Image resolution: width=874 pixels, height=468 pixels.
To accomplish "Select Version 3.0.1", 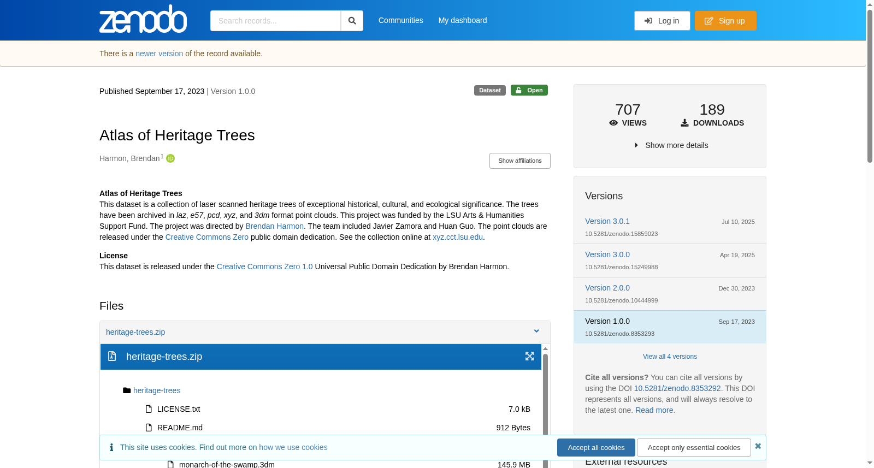I will [x=607, y=221].
